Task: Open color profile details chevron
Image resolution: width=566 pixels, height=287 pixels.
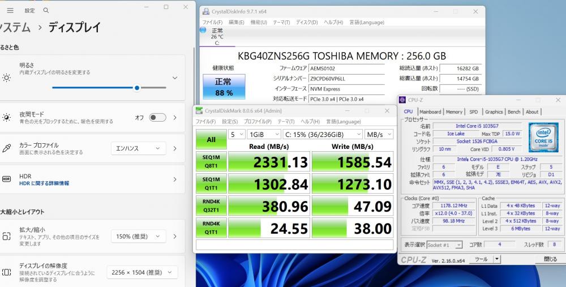Action: click(x=175, y=148)
